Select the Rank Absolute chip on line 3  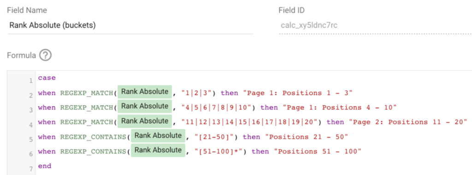coord(144,106)
